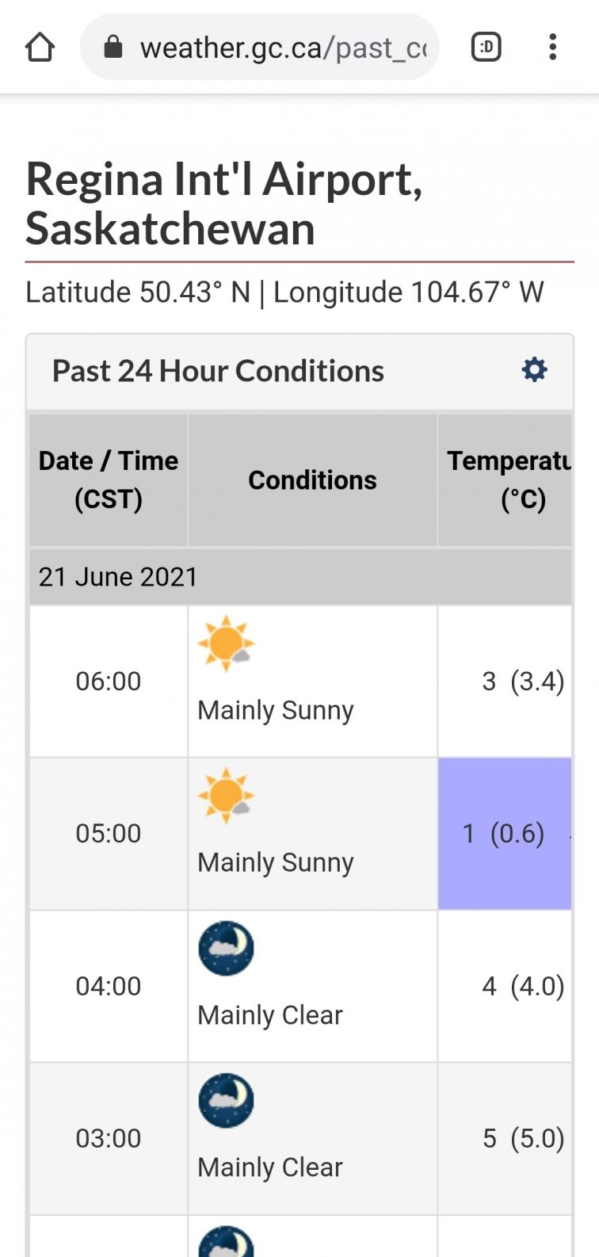Screen dimensions: 599x1257
Task: Tap the Past 24 Hour Conditions heading
Action: (218, 371)
